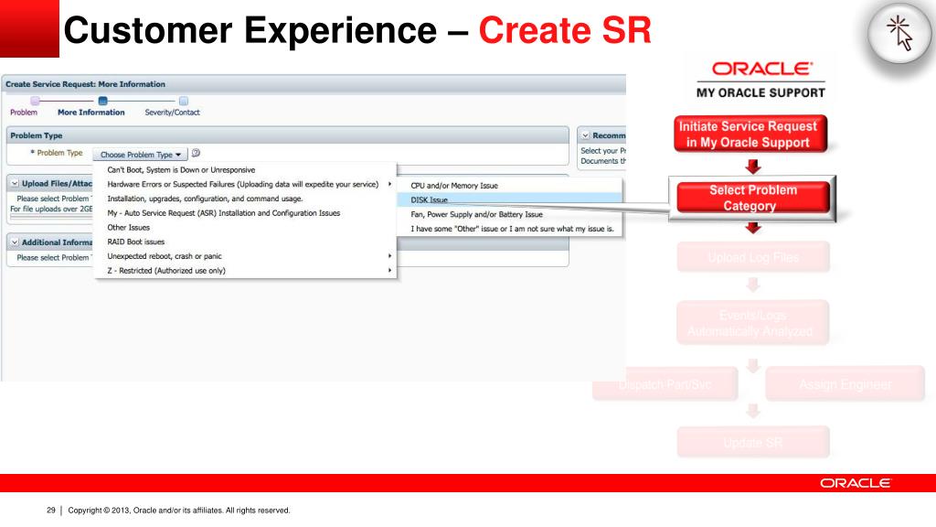This screenshot has height=527, width=936.
Task: Click the slide number 29
Action: (x=51, y=511)
